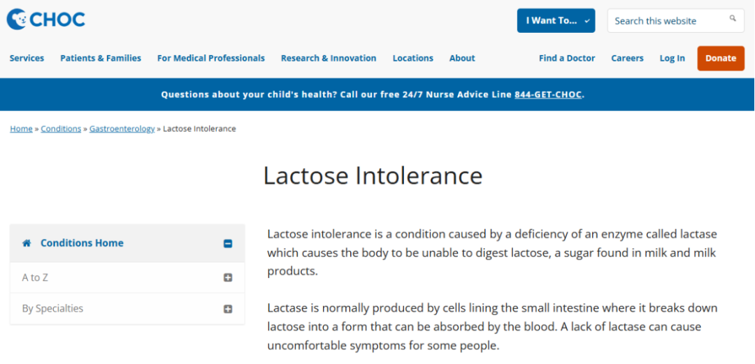Open the Services menu
The image size is (755, 364).
27,58
